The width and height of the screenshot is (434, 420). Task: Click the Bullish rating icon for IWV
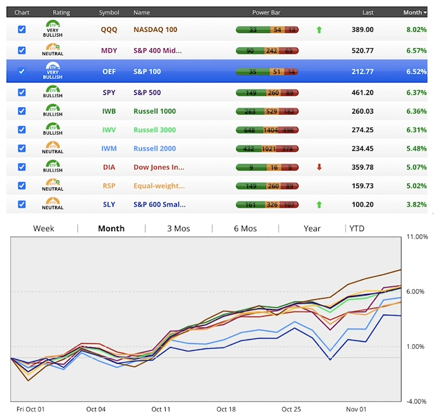click(x=53, y=129)
